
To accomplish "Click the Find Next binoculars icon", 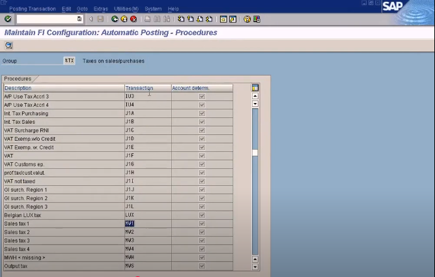I will tap(167, 19).
